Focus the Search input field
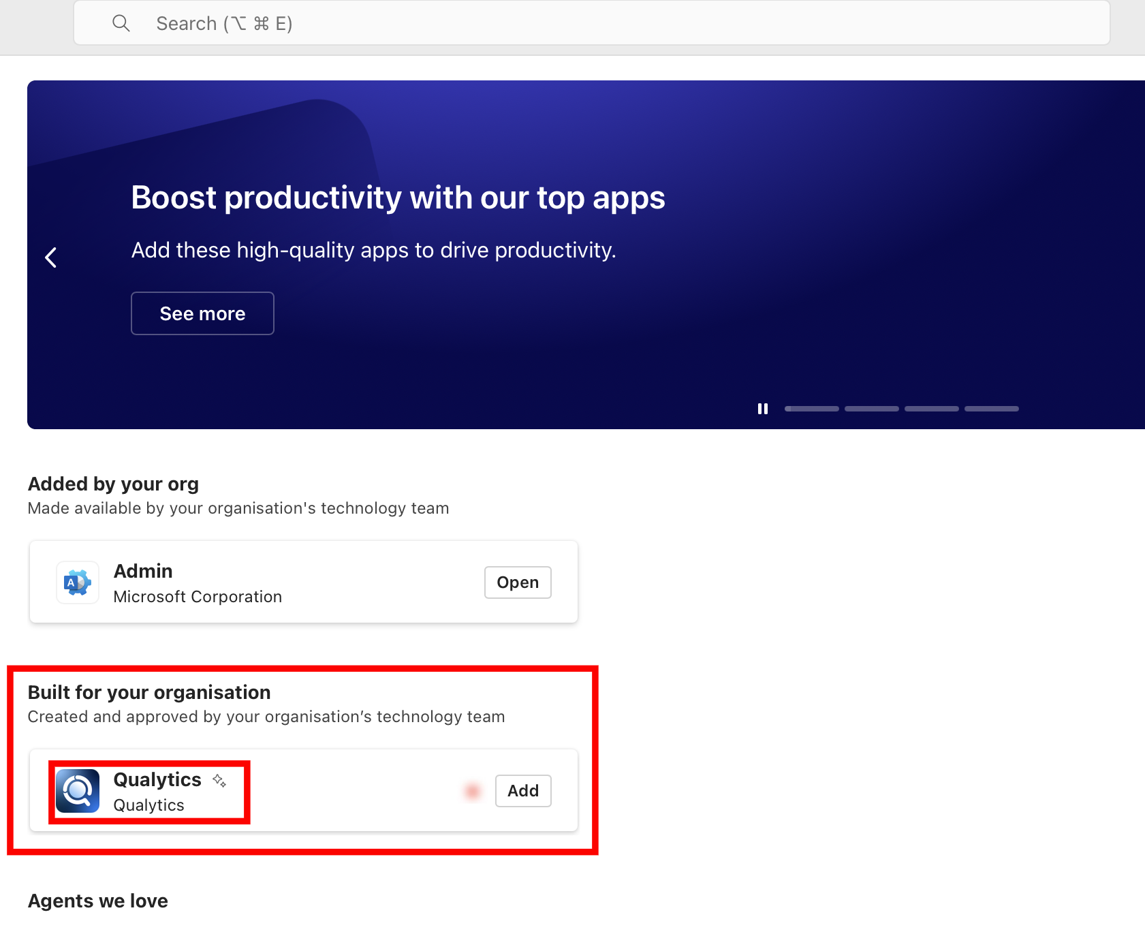This screenshot has height=934, width=1145. (586, 23)
